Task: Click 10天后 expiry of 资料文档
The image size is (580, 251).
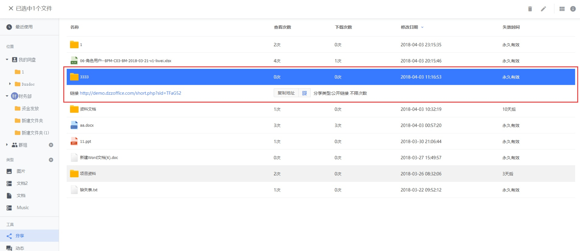Action: tap(509, 109)
